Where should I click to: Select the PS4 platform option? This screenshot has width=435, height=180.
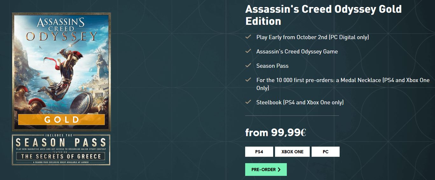tap(259, 152)
